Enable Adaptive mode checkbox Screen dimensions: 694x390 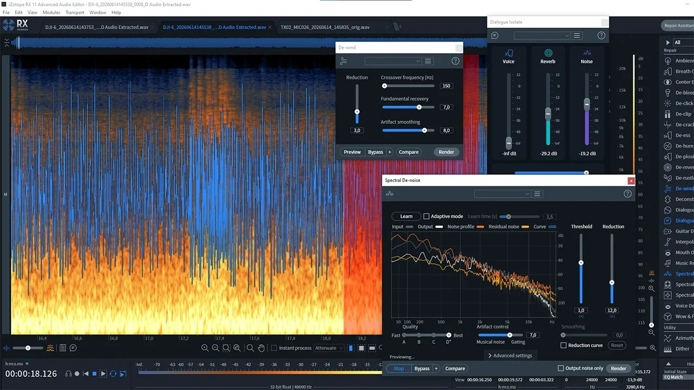(x=426, y=216)
